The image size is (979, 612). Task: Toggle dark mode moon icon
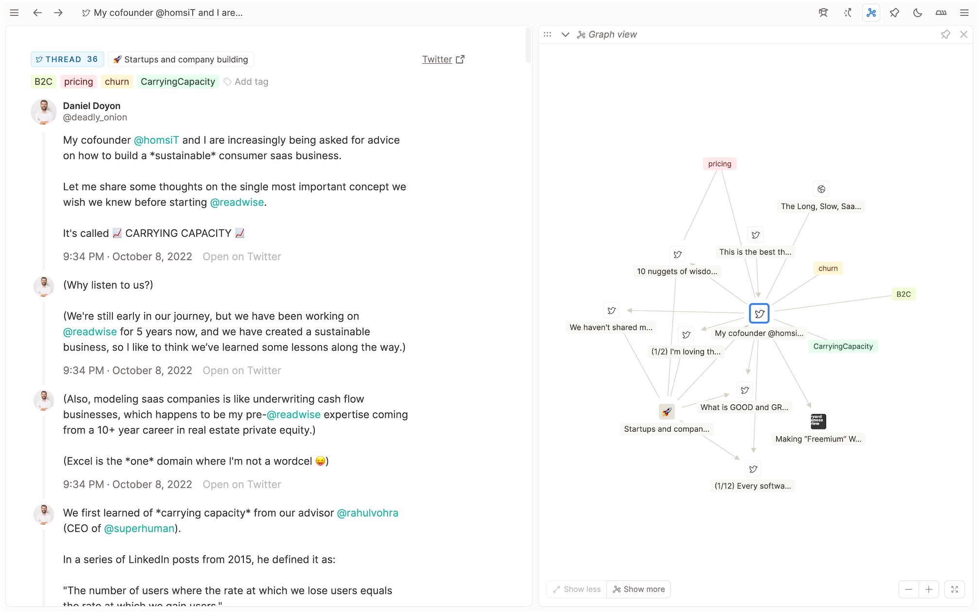[x=917, y=13]
